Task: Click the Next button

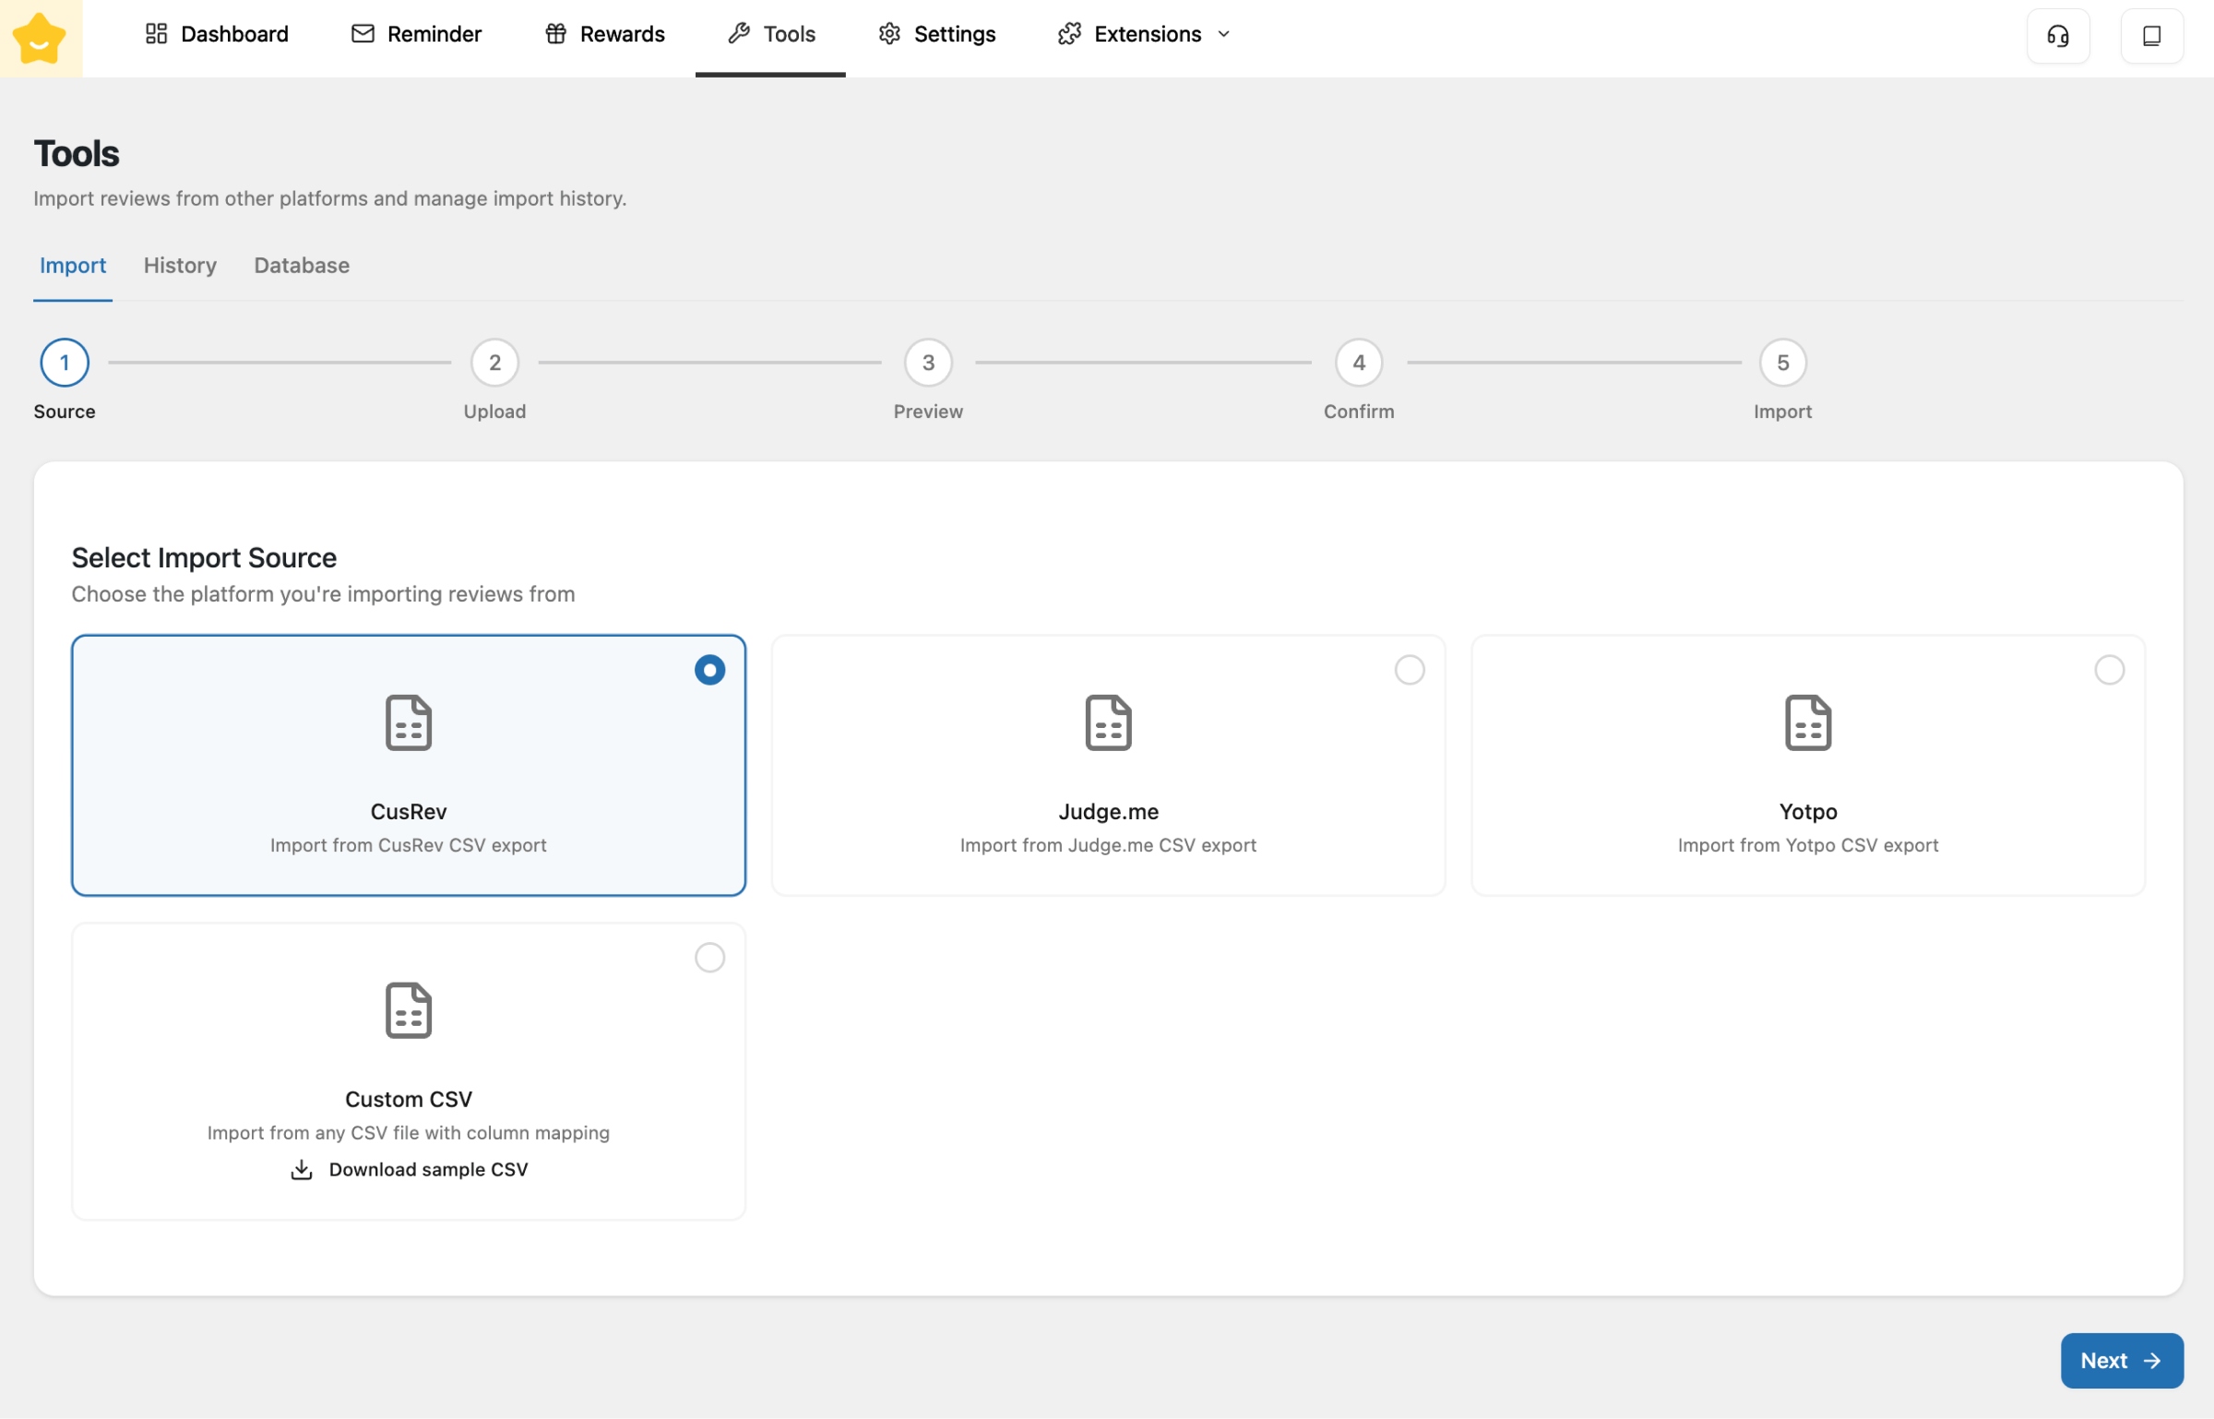Action: tap(2121, 1360)
